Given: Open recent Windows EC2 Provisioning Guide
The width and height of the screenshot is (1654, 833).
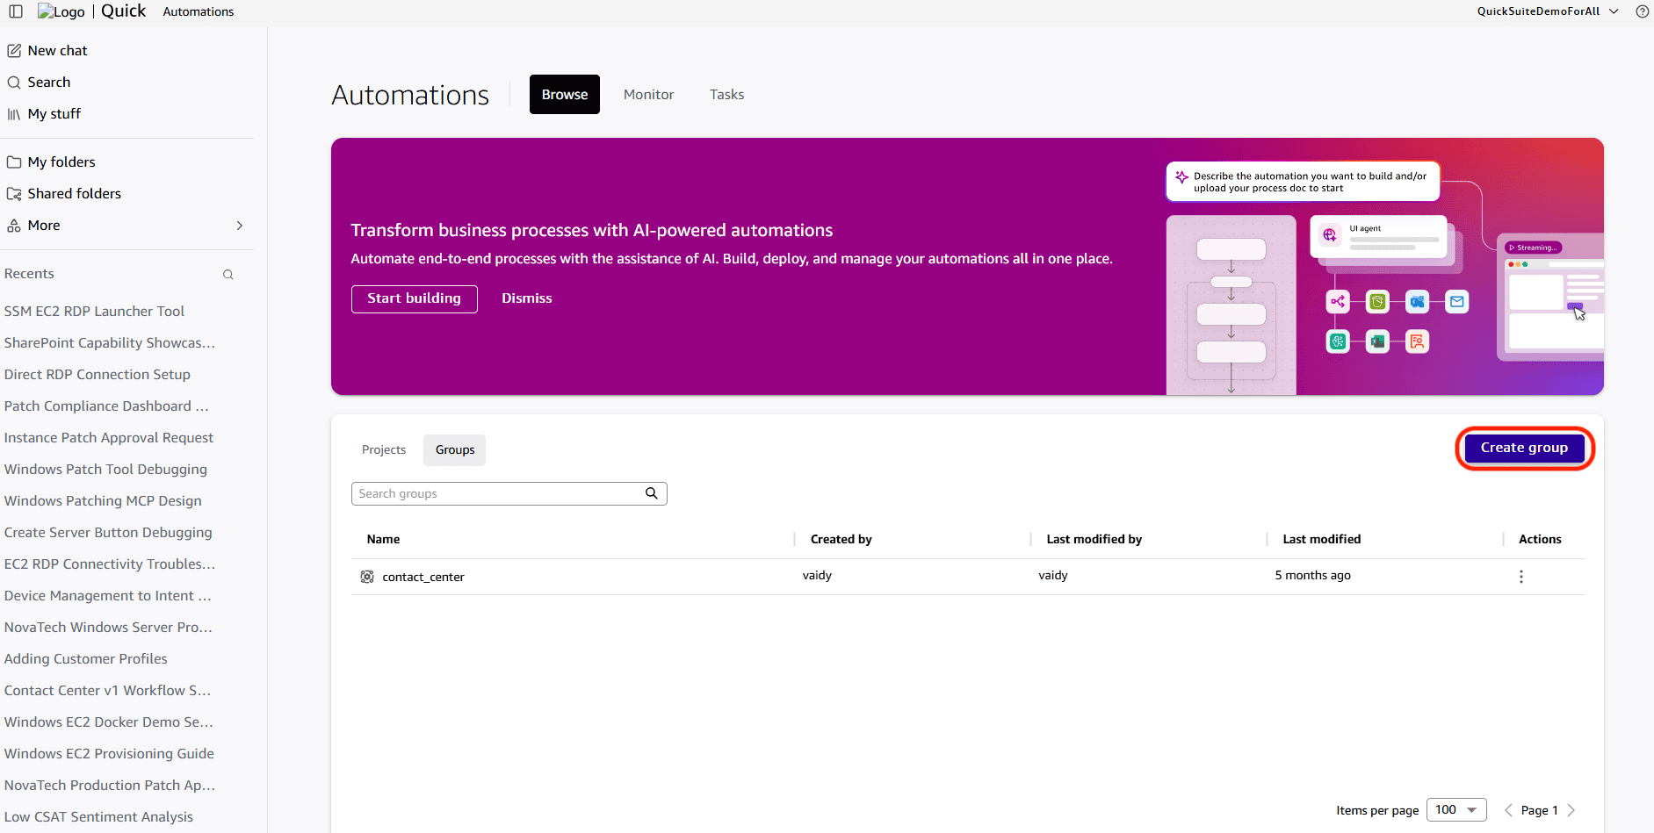Looking at the screenshot, I should click(x=109, y=754).
